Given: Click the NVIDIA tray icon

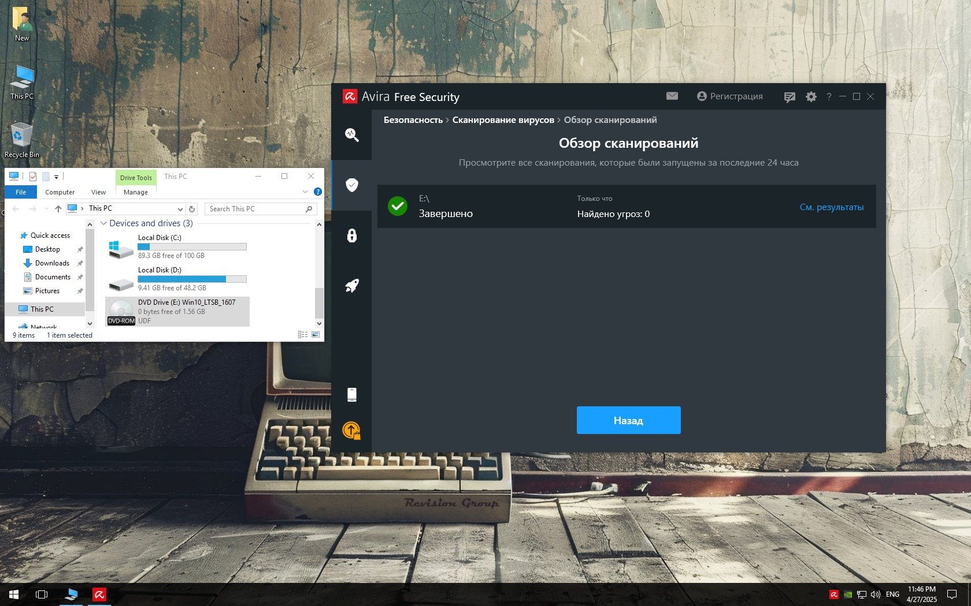Looking at the screenshot, I should coord(848,594).
